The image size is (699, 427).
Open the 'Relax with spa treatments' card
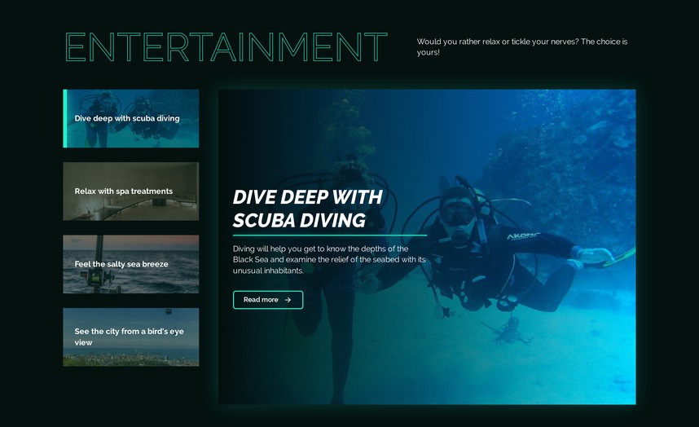pyautogui.click(x=131, y=191)
